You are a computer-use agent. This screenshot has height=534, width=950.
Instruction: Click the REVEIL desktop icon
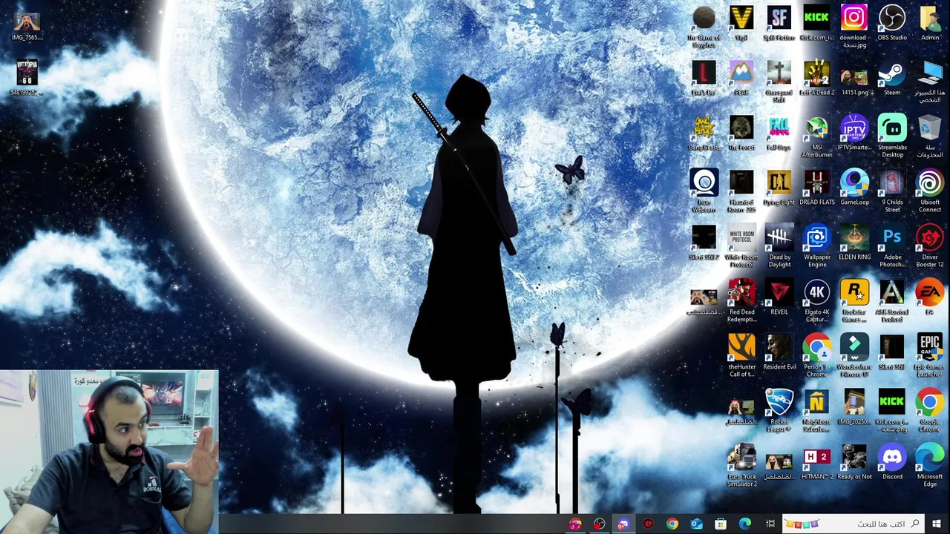pos(779,297)
